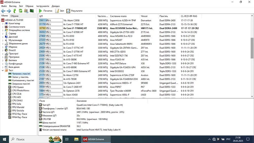Image resolution: width=254 pixels, height=143 pixels.
Task: Collapse the Тест tree node
Action: 3,70
